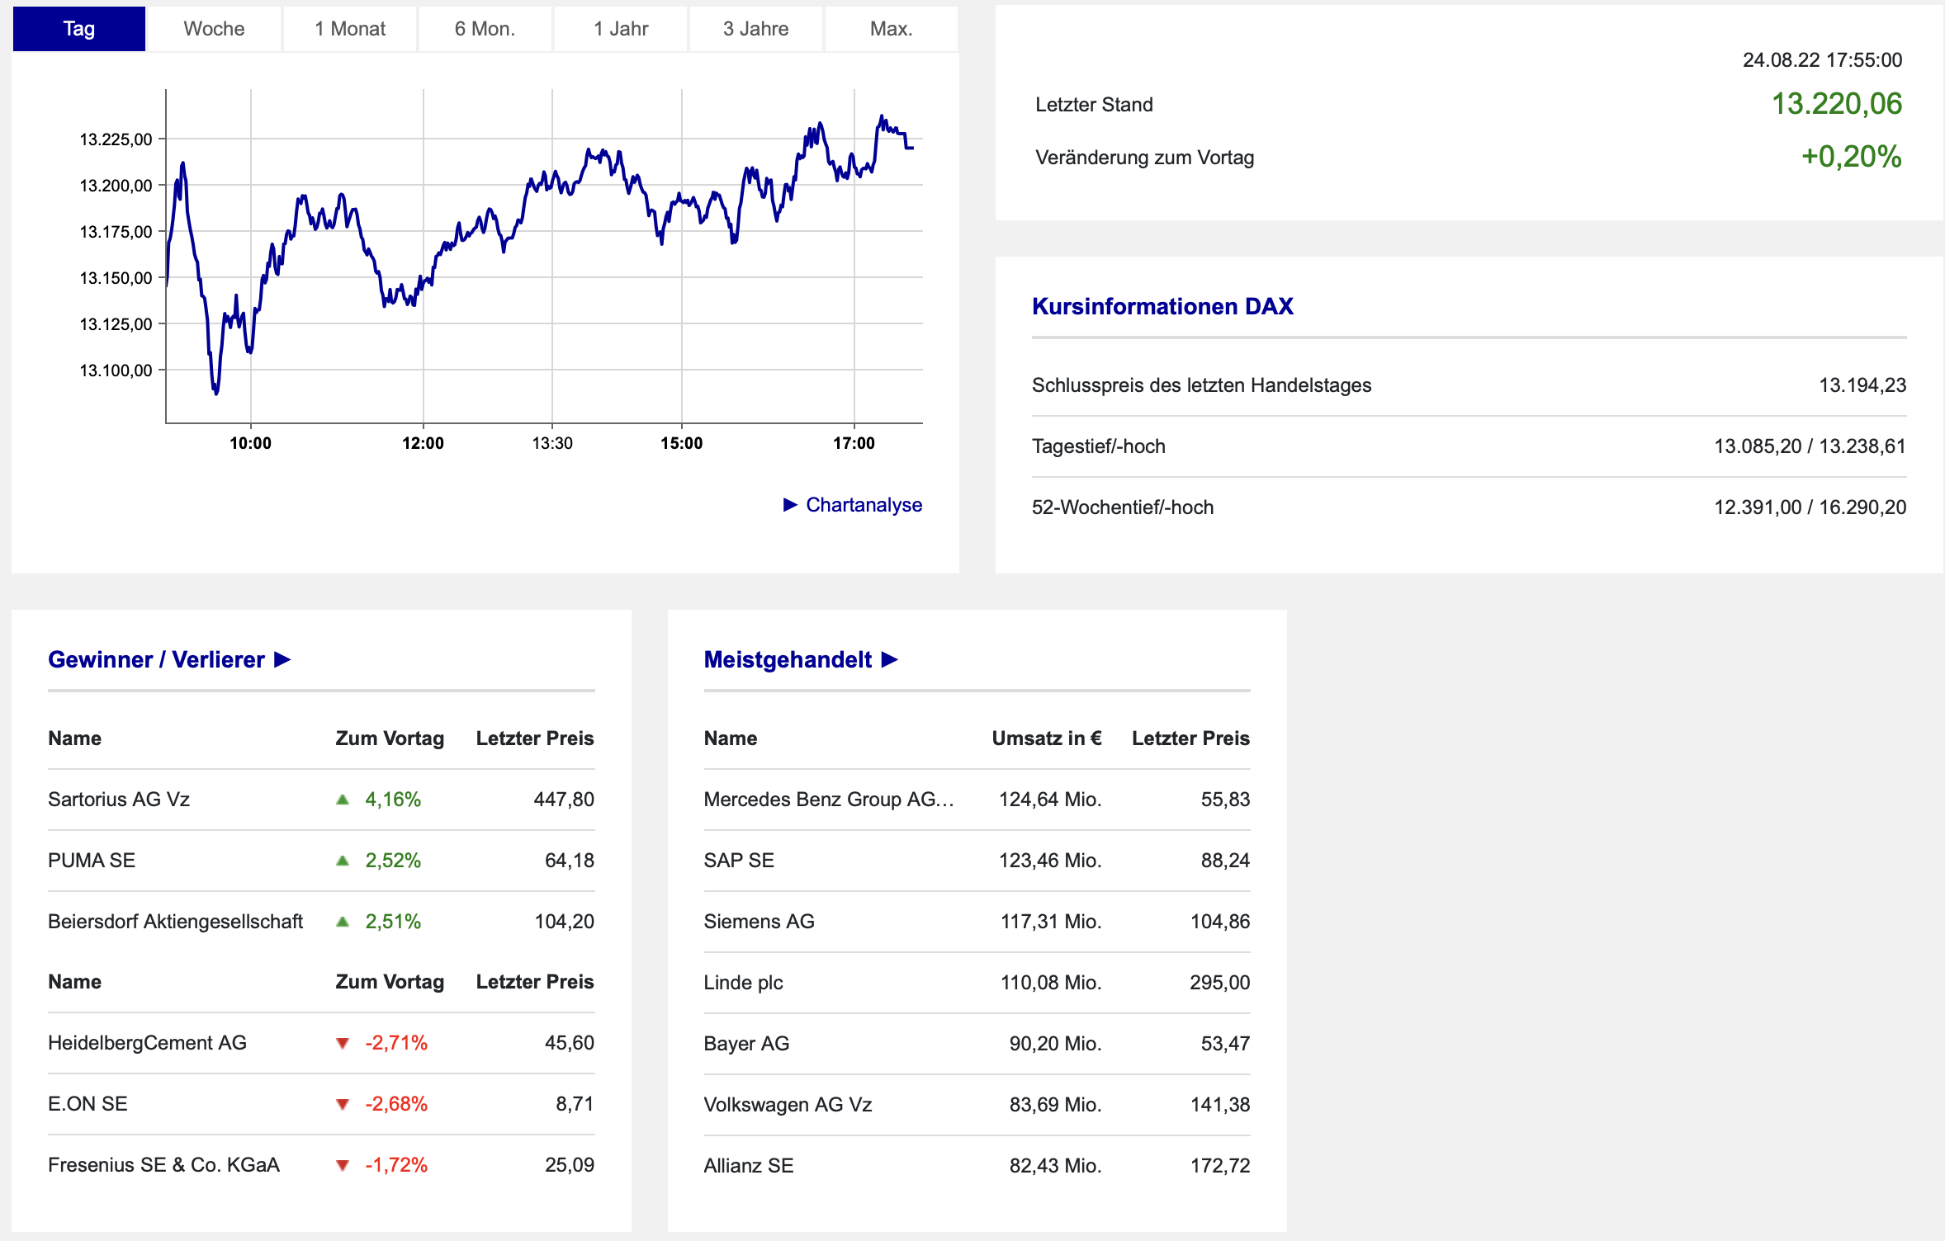
Task: Select the 1 Monat chart range
Action: (350, 29)
